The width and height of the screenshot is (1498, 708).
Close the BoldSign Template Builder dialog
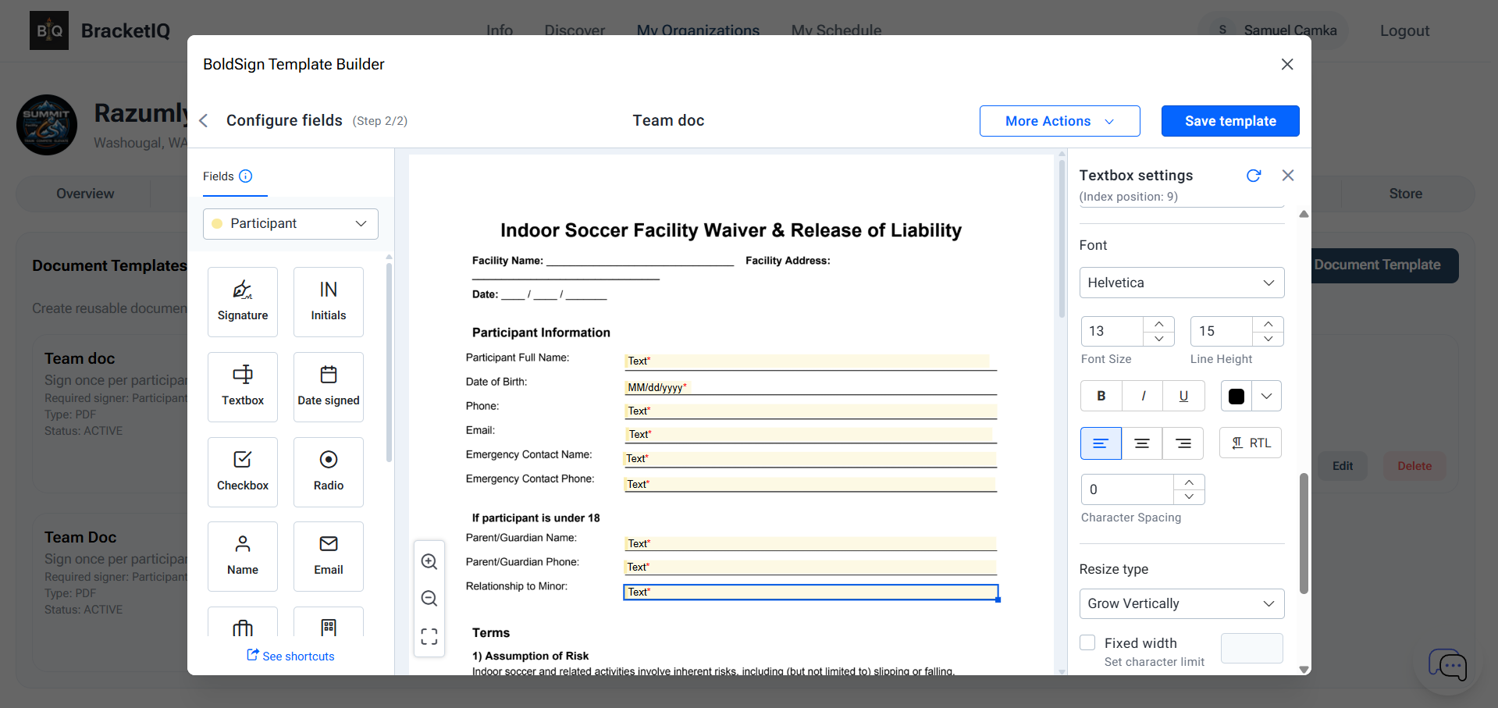pos(1287,64)
